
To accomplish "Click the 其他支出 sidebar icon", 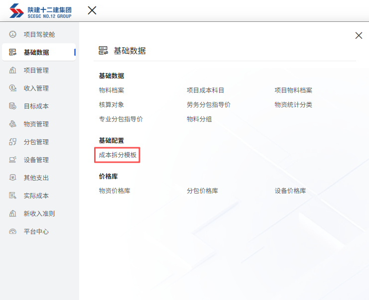I will point(13,178).
